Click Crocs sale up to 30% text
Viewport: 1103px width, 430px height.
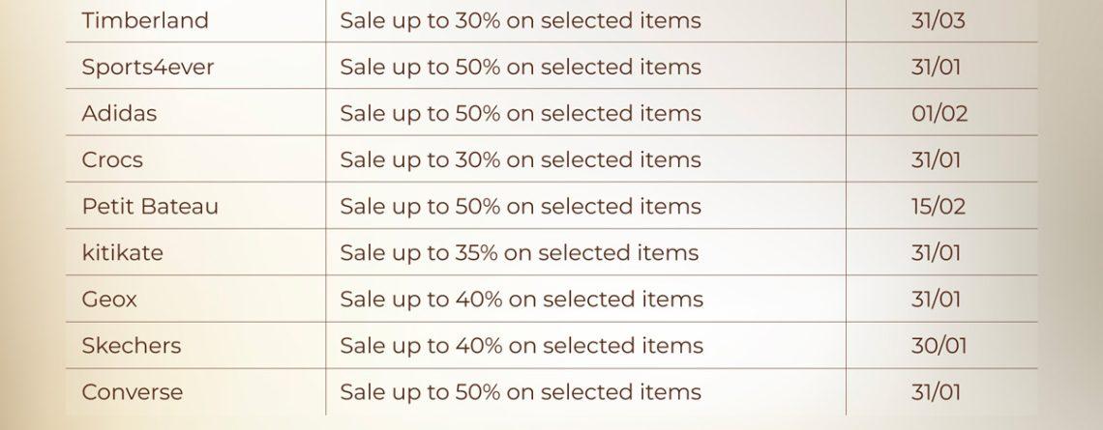pos(521,159)
